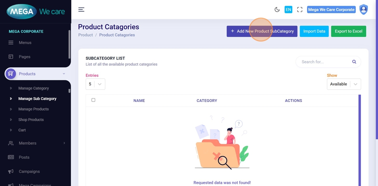Image resolution: width=378 pixels, height=186 pixels.
Task: Toggle dark mode moon icon
Action: [x=277, y=9]
